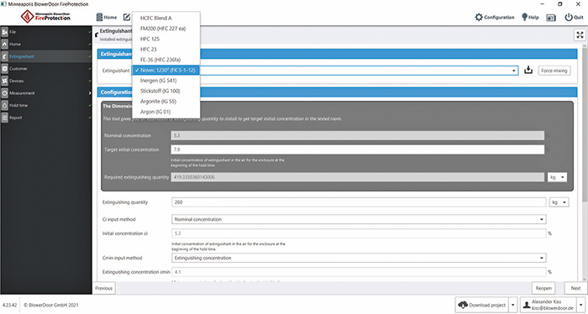This screenshot has width=588, height=314.
Task: Select Novec 1230 (FK 5-1-12) option
Action: click(166, 70)
